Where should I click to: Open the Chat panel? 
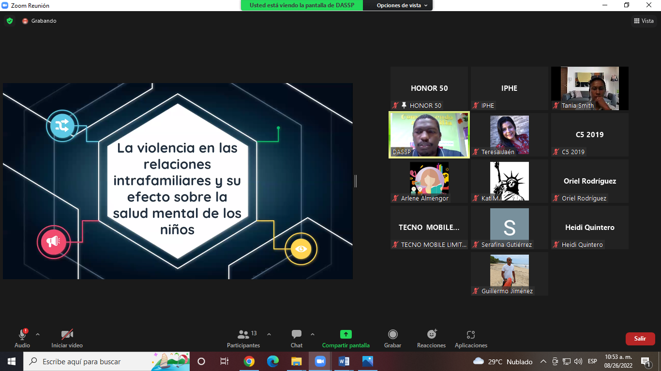[x=297, y=339]
